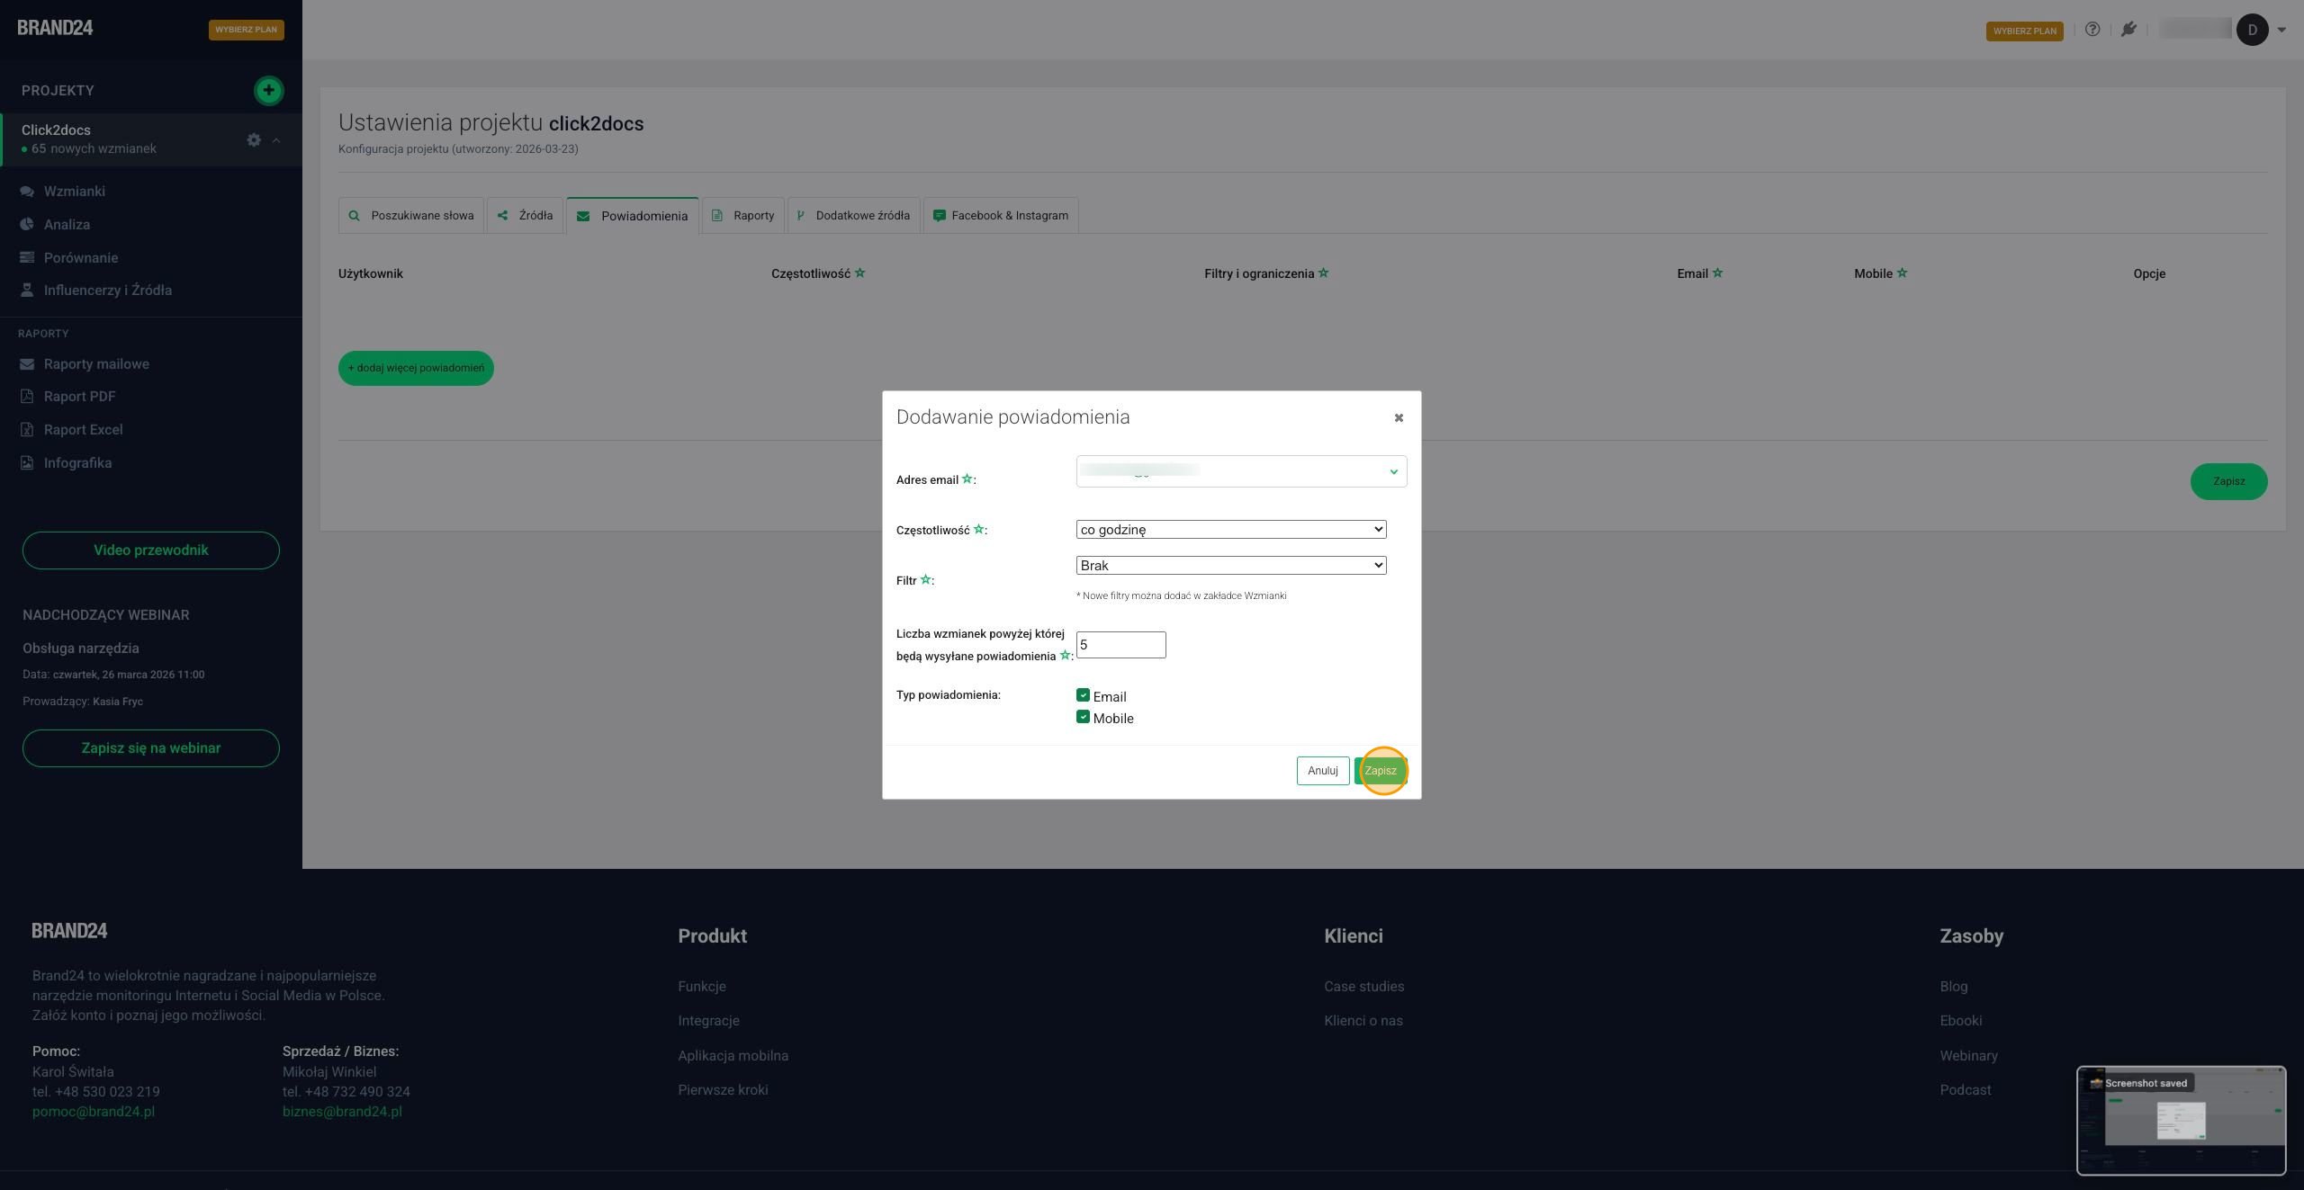Close the Dodawanie powiadomienia dialog
Screen dimensions: 2304x1190
1399,417
